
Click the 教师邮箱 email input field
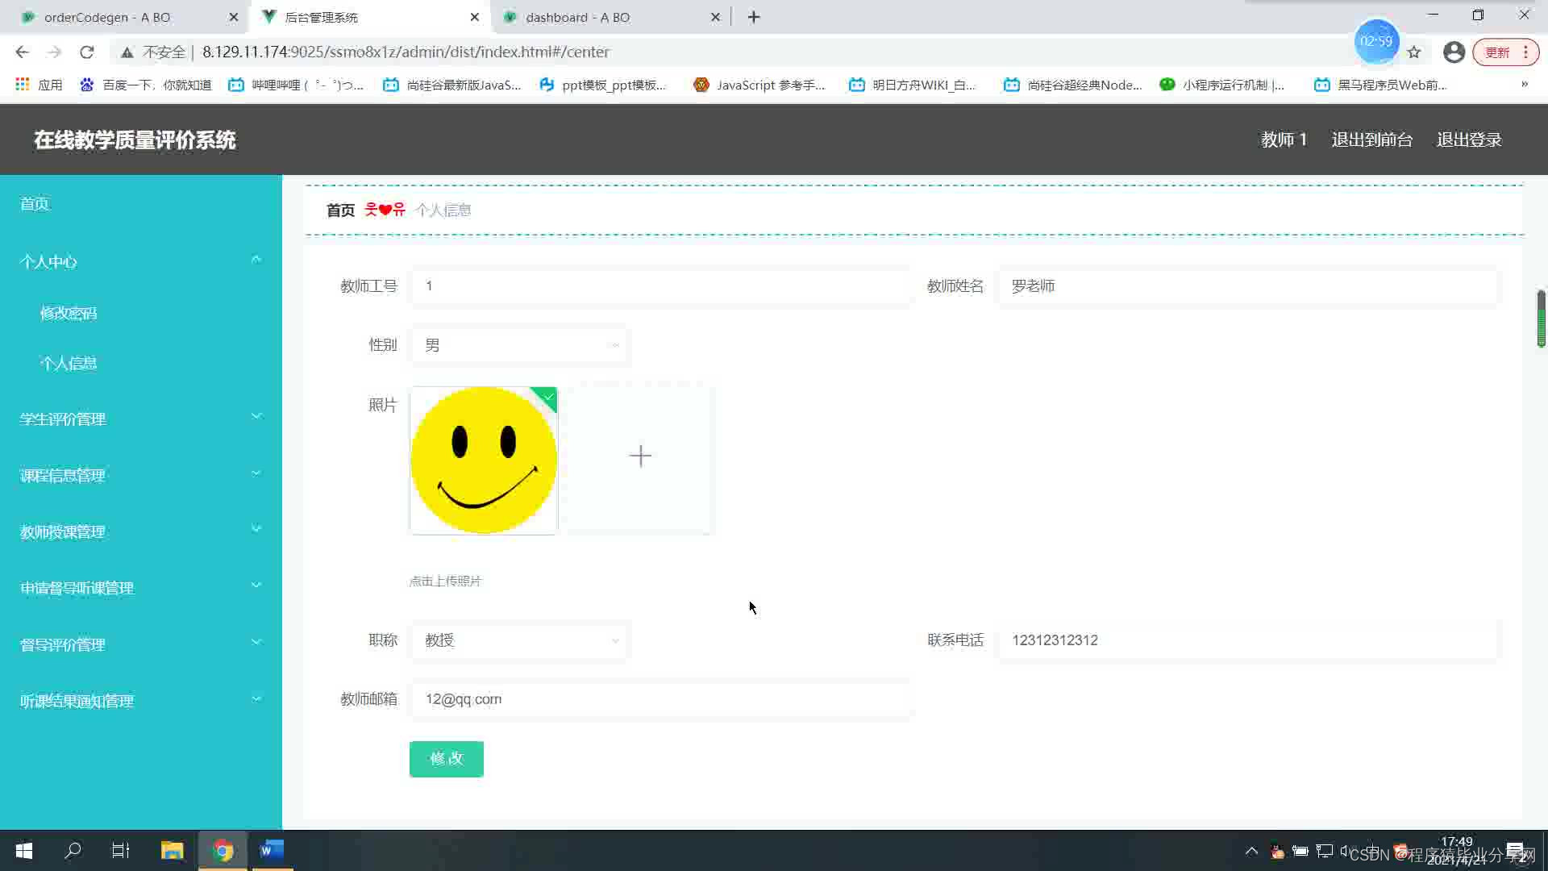click(661, 699)
